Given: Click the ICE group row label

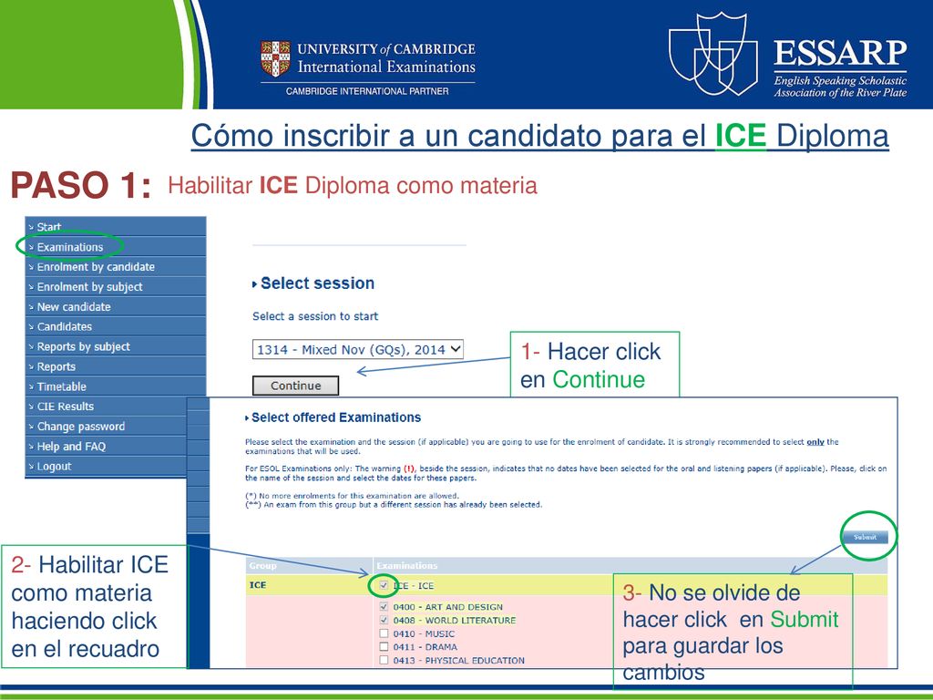Looking at the screenshot, I should 258,585.
